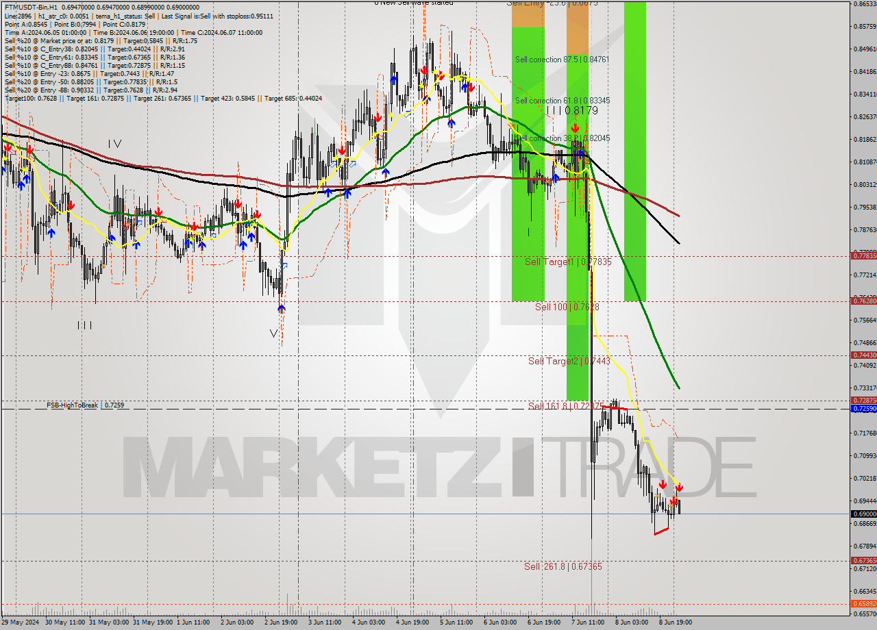This screenshot has width=877, height=630.
Task: Click the '29 May 2024' time axis label
Action: click(x=21, y=622)
